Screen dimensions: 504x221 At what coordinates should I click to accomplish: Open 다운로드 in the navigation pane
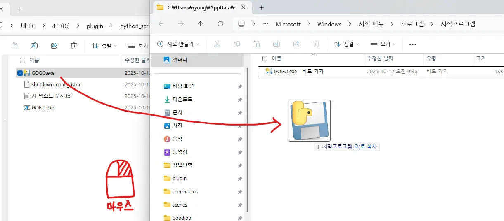pyautogui.click(x=182, y=99)
